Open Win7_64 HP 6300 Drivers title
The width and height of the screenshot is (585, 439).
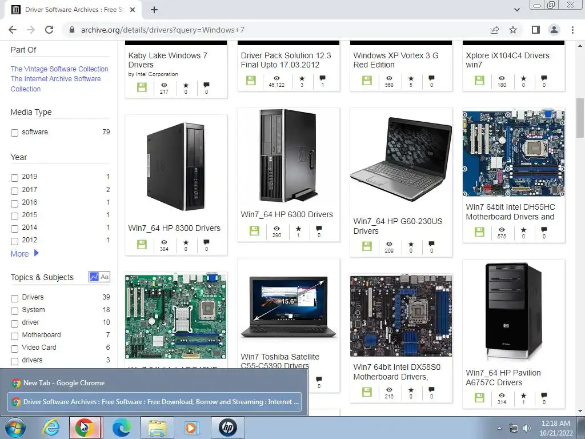coord(287,214)
